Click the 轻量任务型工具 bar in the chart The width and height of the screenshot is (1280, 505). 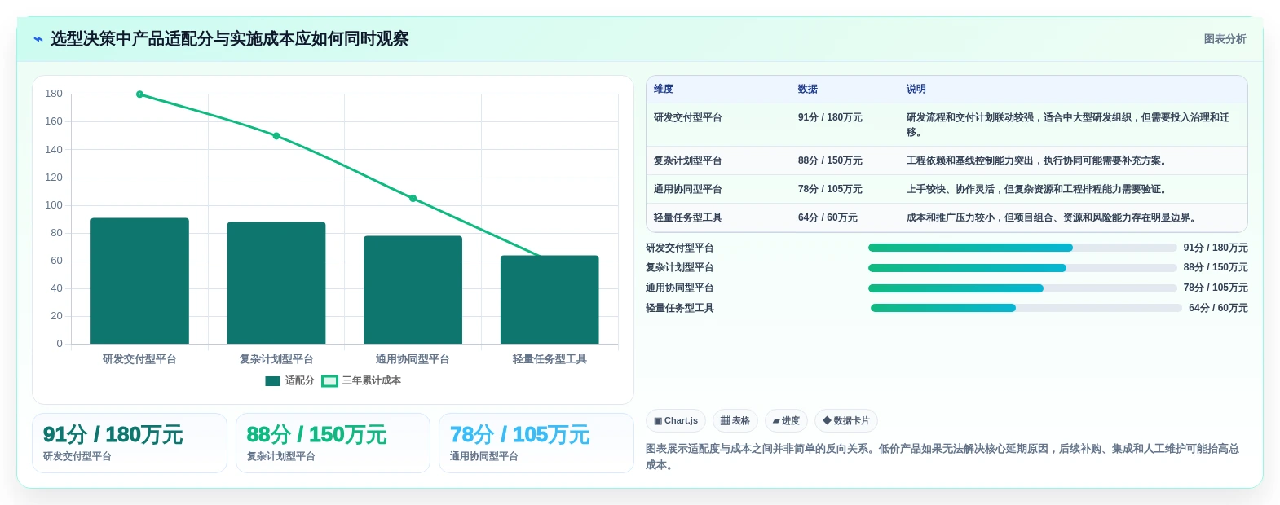pos(550,299)
